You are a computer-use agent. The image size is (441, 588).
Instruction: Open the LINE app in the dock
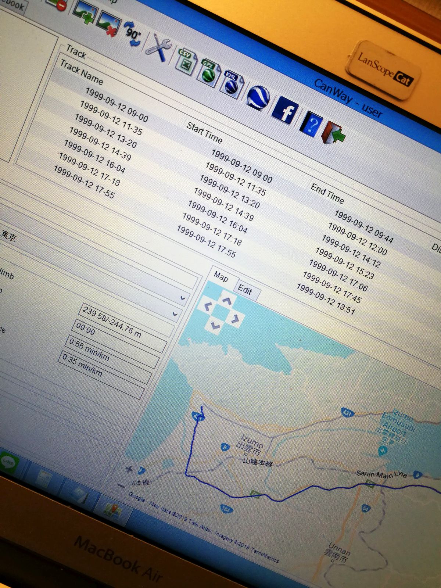pyautogui.click(x=8, y=463)
